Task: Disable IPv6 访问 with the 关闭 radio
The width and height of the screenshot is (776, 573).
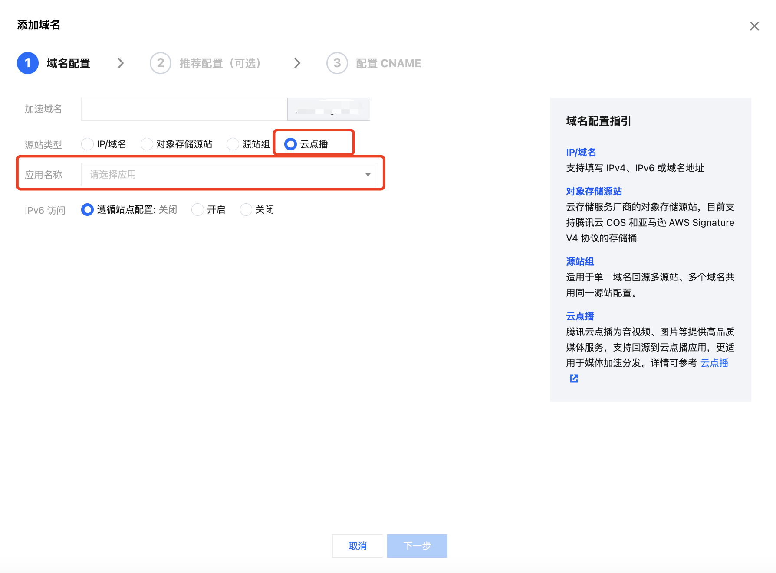Action: pos(246,210)
